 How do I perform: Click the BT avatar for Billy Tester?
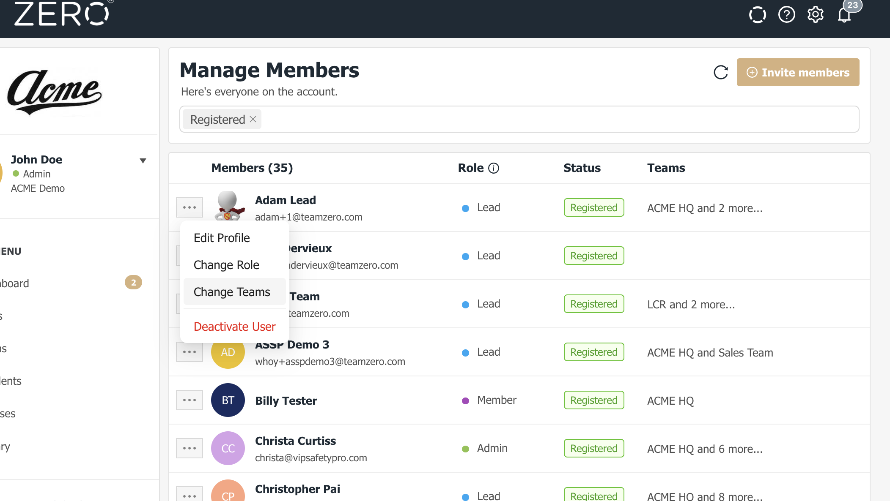(228, 400)
